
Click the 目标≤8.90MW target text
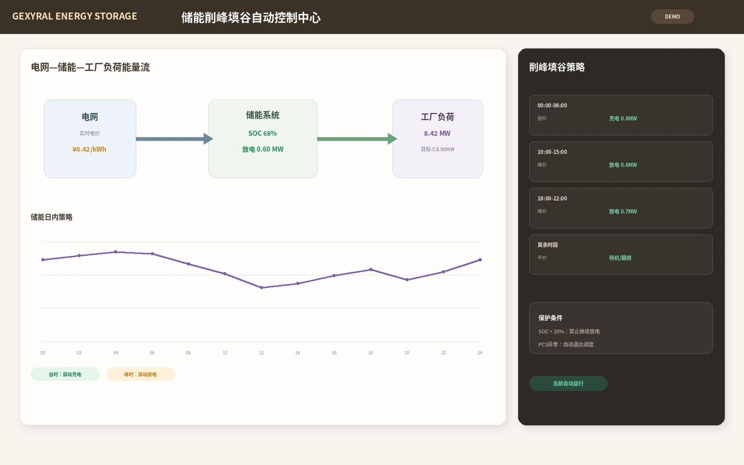[438, 149]
